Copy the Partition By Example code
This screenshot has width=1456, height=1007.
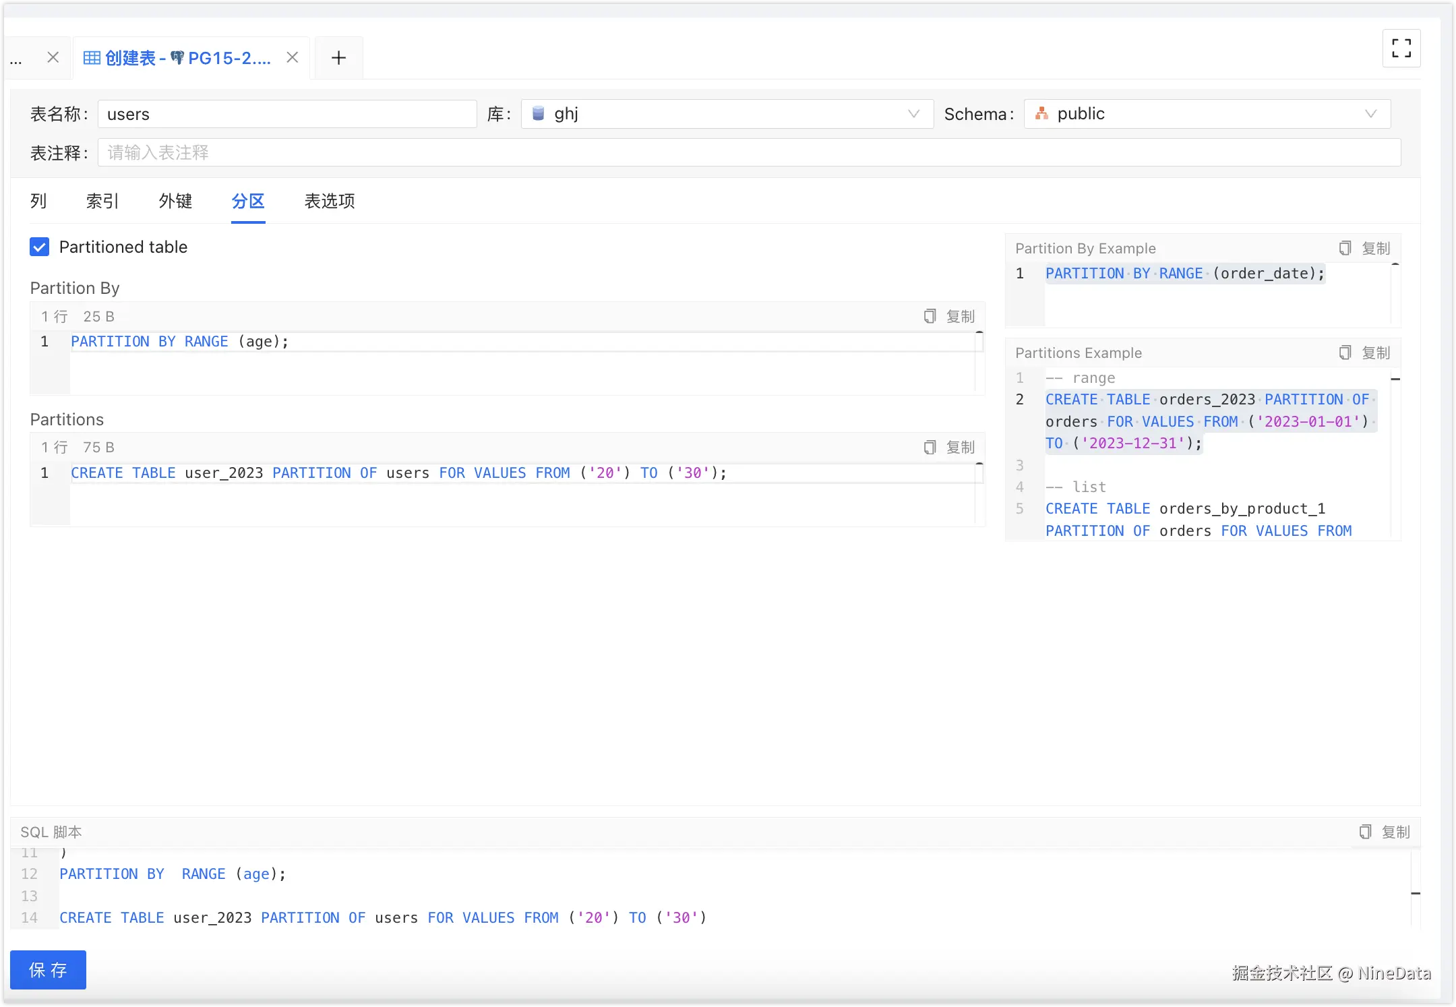click(1364, 248)
